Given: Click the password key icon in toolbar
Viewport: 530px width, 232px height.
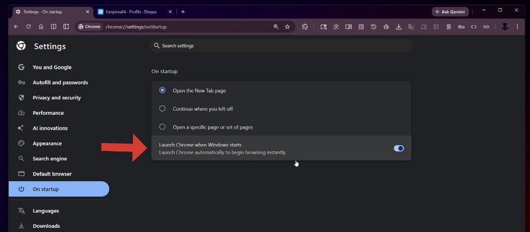Looking at the screenshot, I should (x=461, y=26).
